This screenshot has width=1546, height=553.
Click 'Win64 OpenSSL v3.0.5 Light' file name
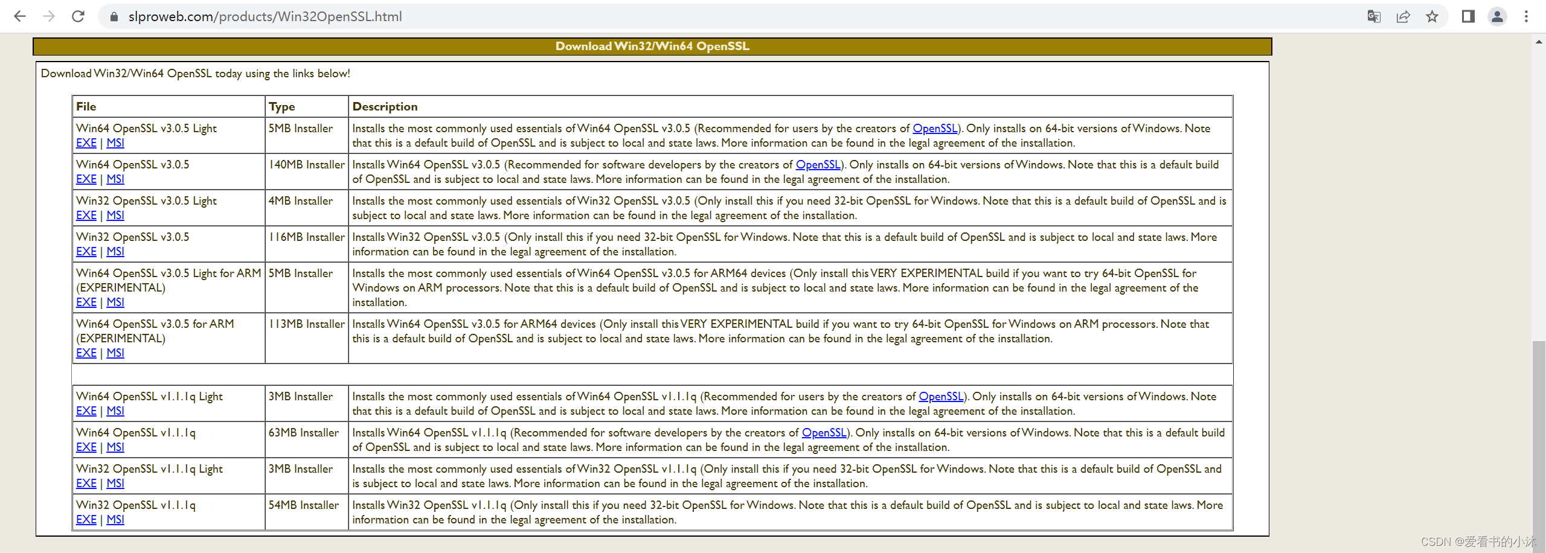pyautogui.click(x=146, y=129)
